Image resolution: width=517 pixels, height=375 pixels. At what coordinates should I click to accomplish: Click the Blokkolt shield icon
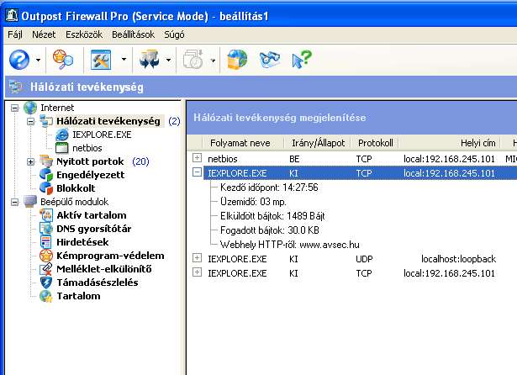pyautogui.click(x=46, y=188)
